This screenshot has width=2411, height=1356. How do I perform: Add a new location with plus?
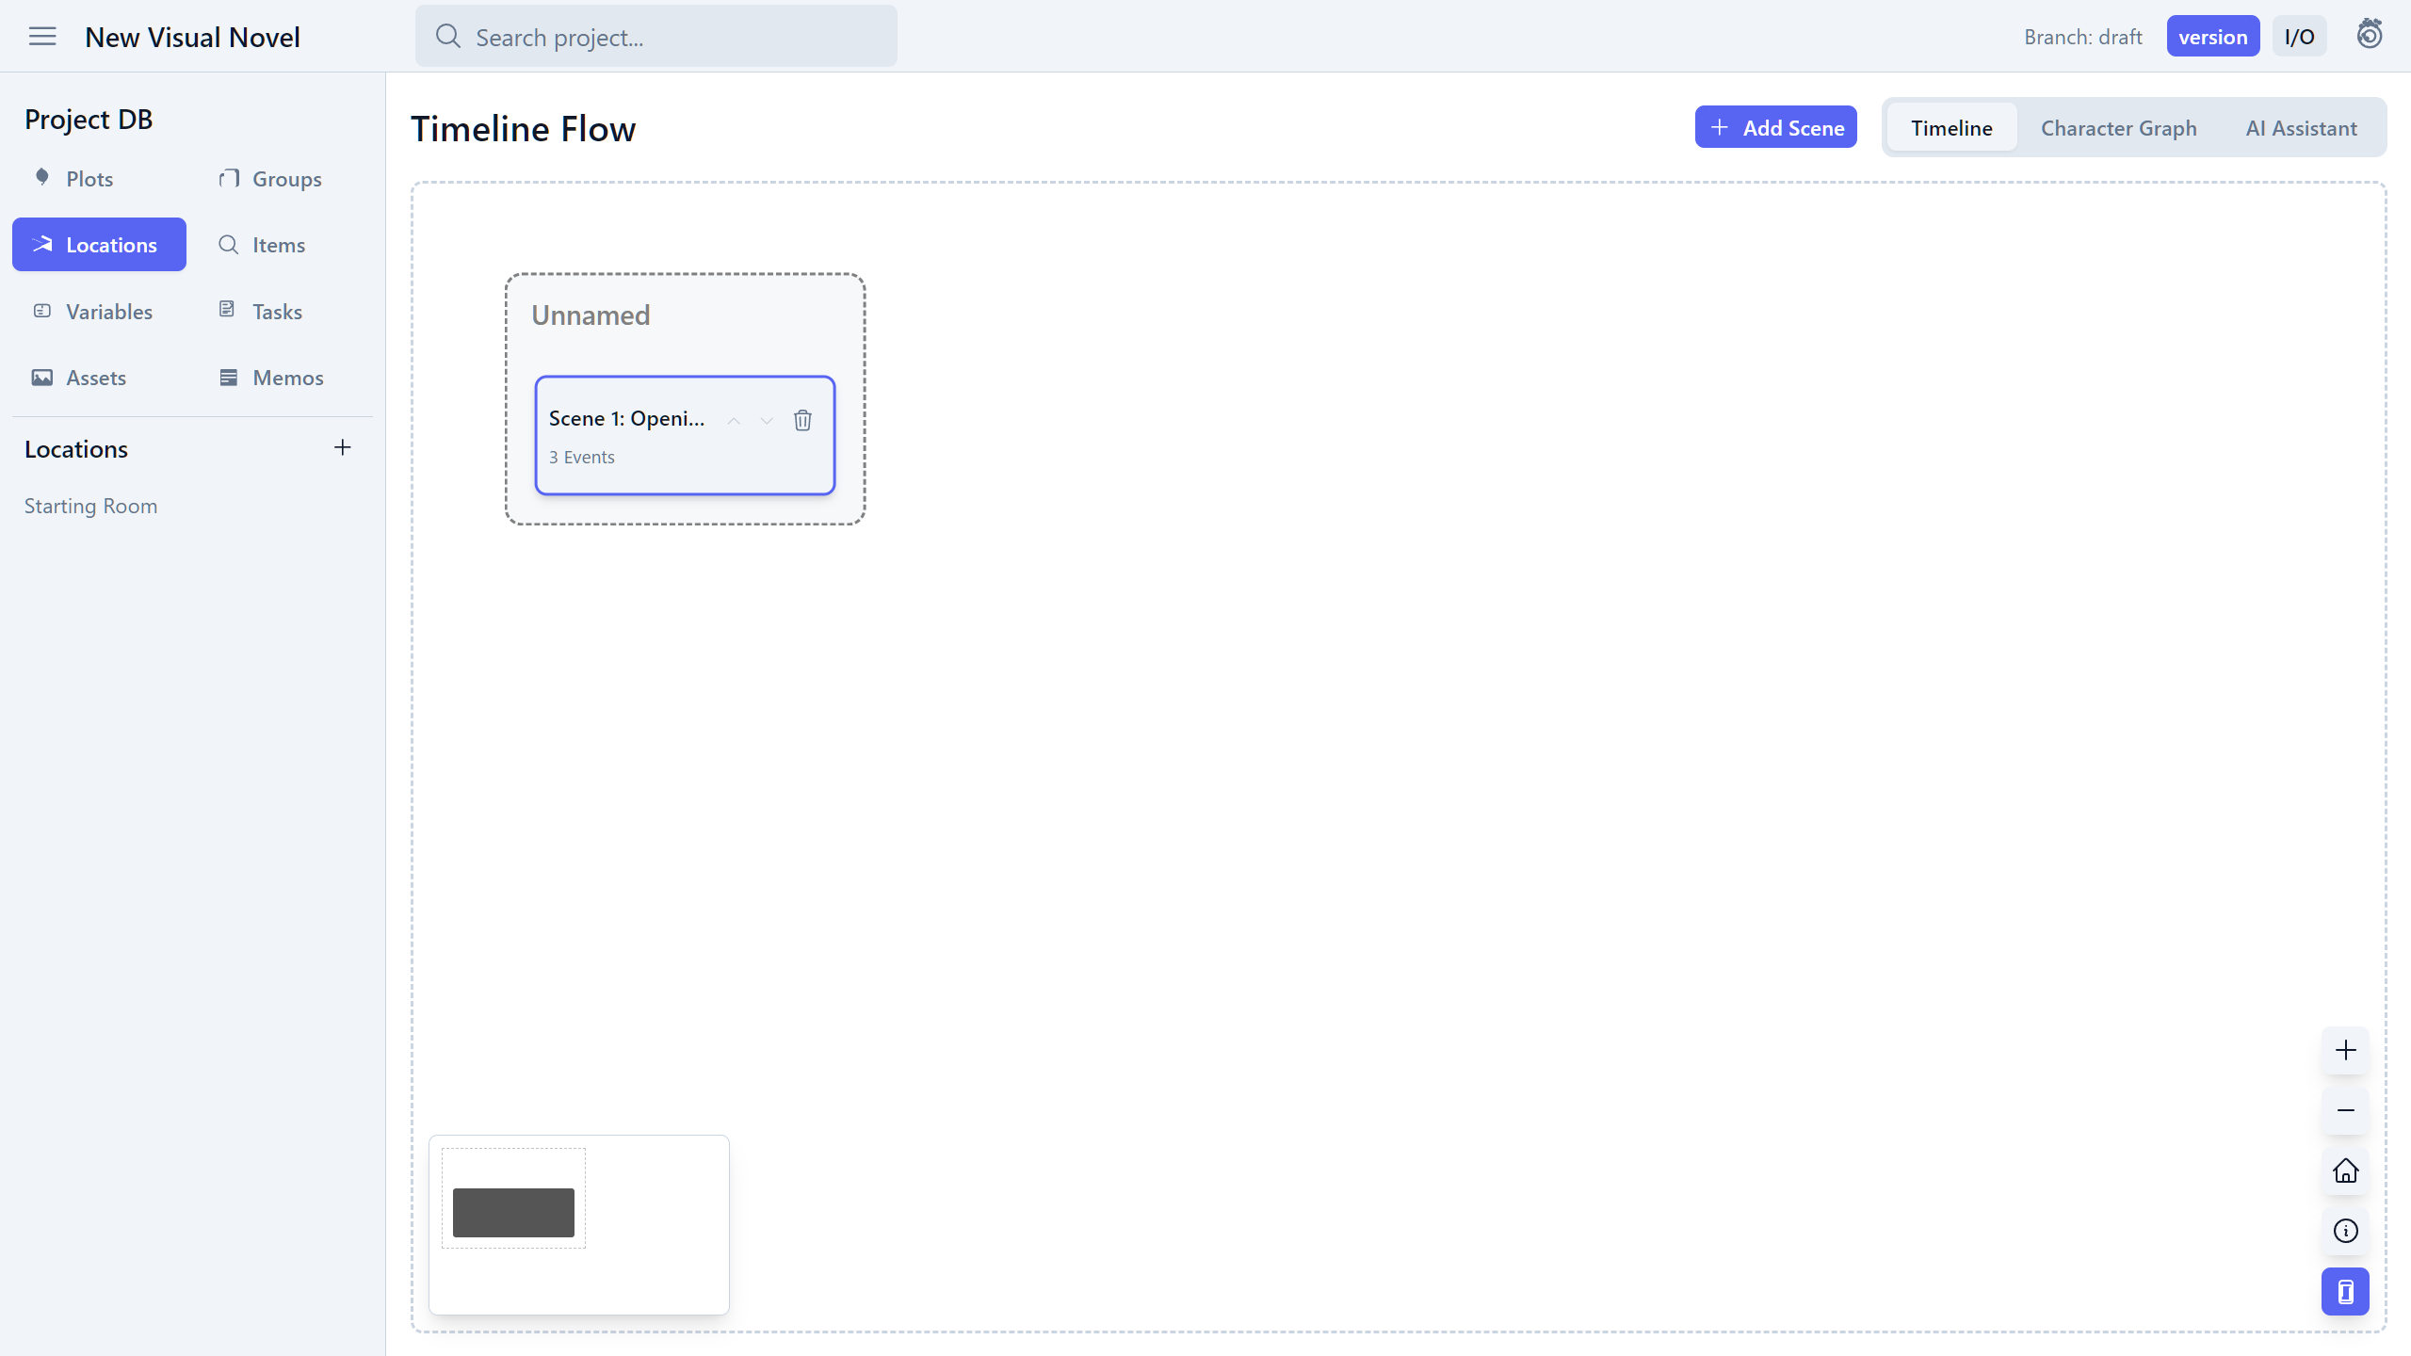tap(343, 448)
